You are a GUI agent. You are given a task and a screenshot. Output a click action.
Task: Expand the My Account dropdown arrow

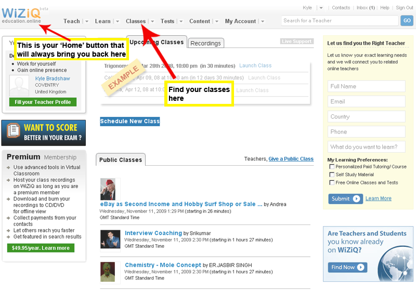263,21
